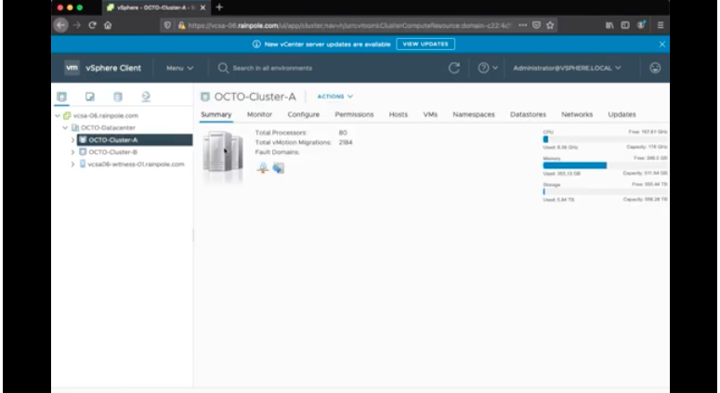This screenshot has height=393, width=720.
Task: Click the smiley feedback icon
Action: point(655,68)
